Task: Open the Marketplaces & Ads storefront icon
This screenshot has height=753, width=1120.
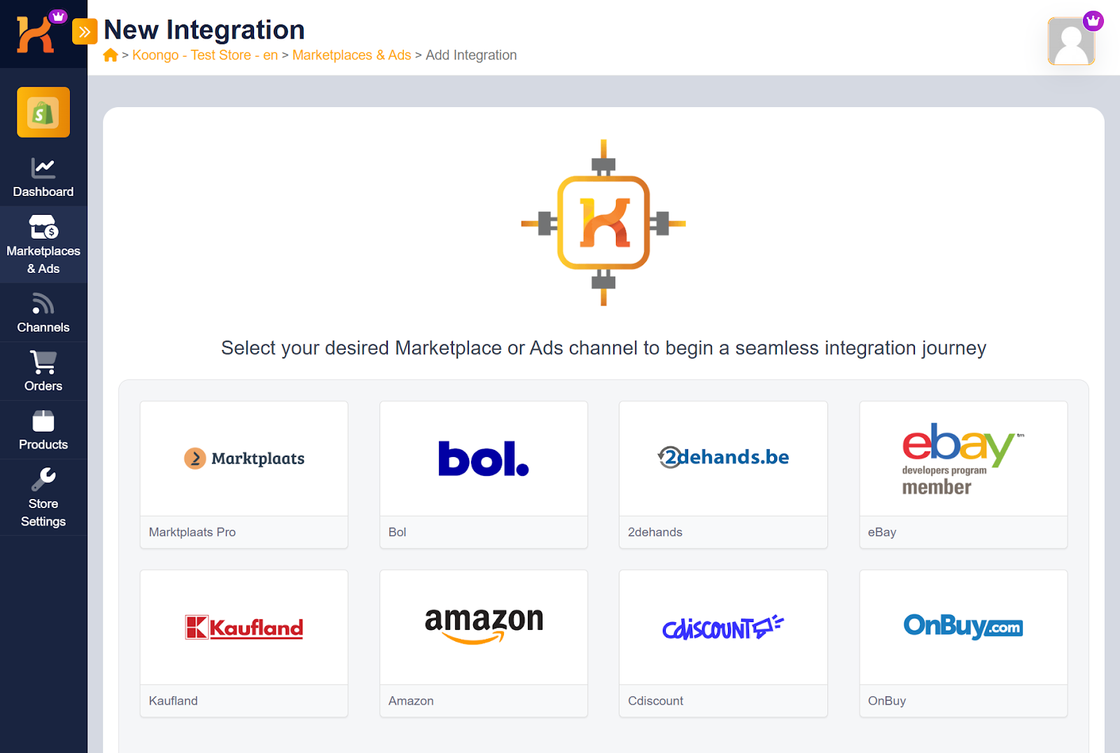Action: coord(43,227)
